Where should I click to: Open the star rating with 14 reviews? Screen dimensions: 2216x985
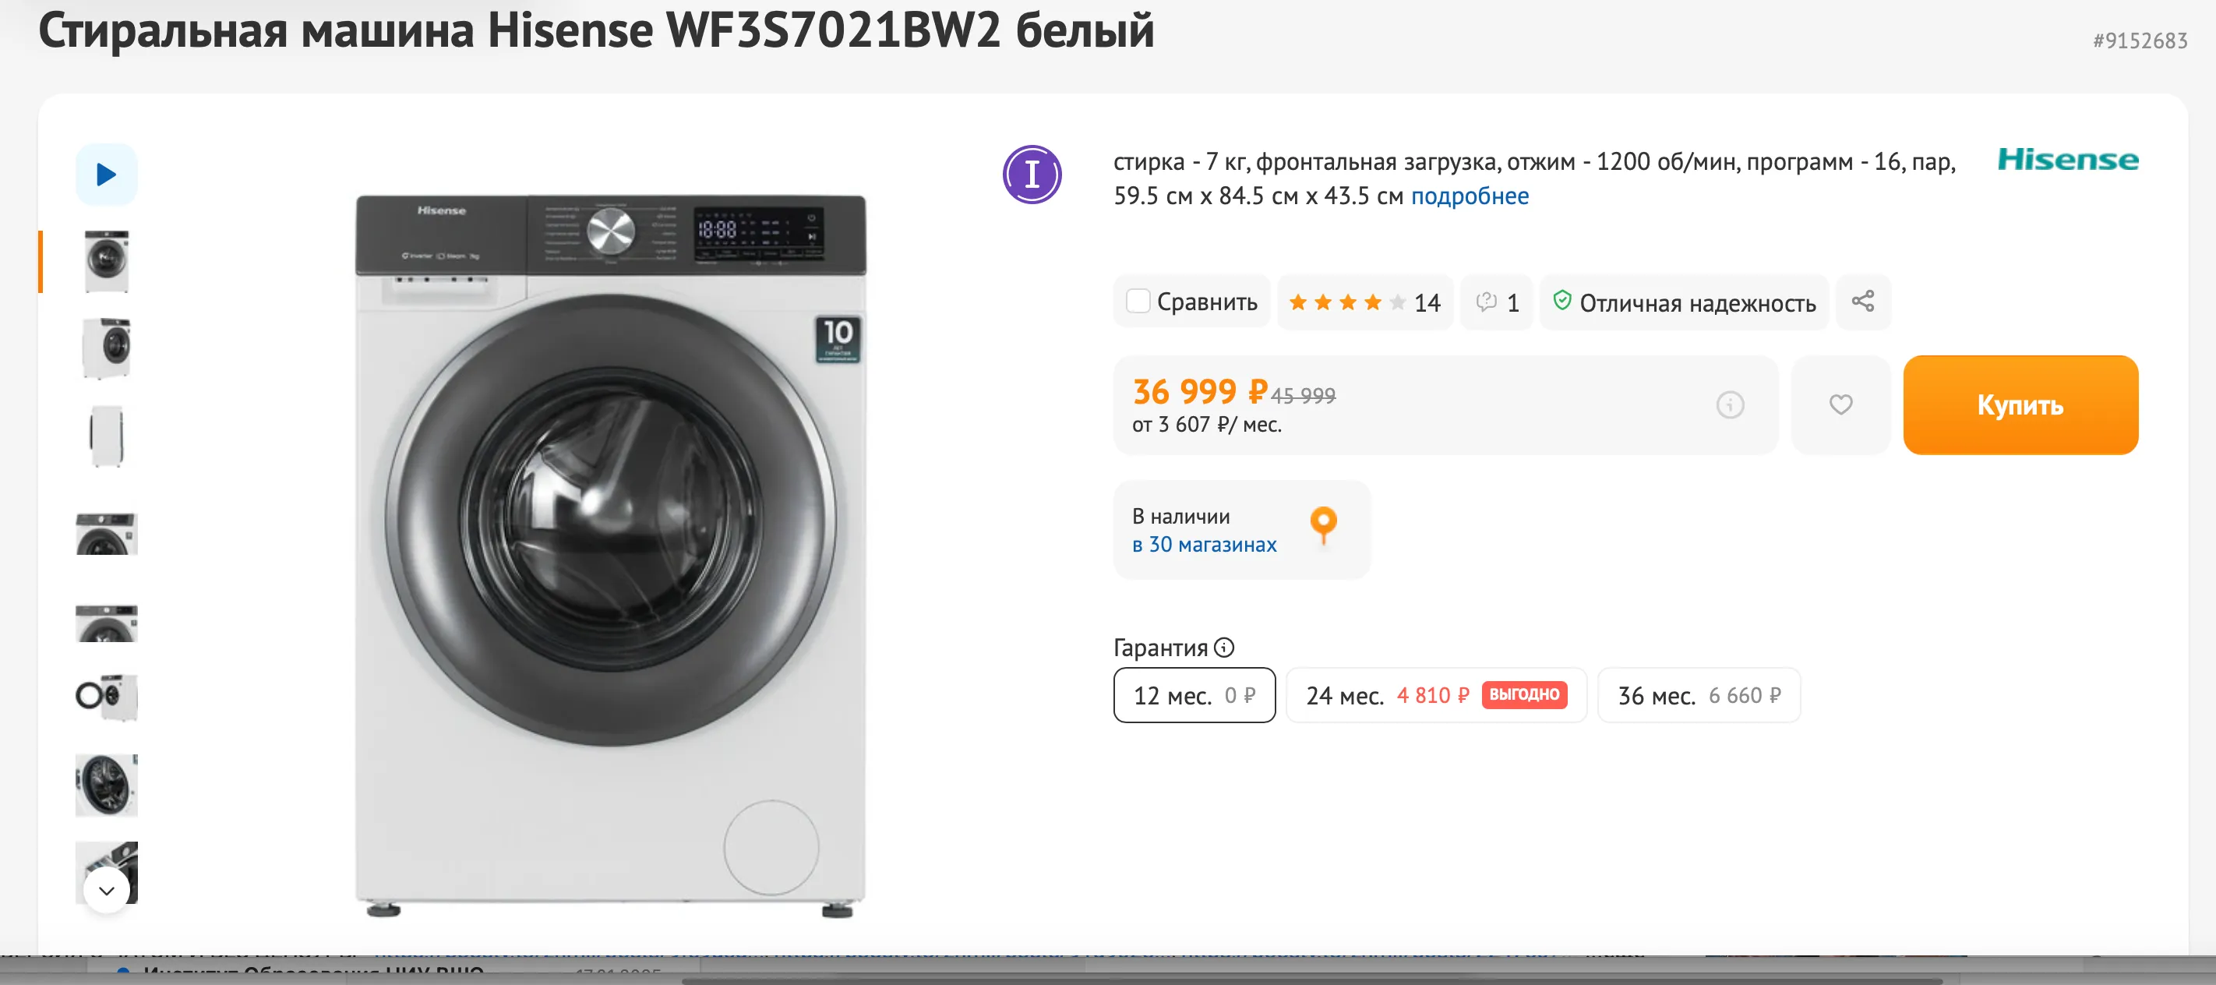(1364, 303)
